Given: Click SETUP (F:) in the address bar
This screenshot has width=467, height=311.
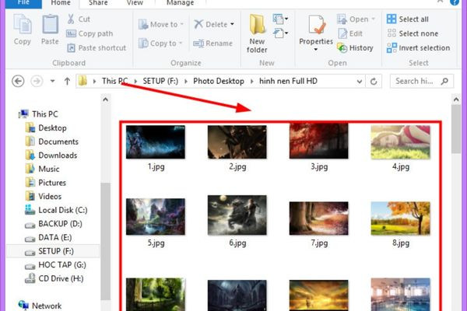Looking at the screenshot, I should tap(160, 81).
